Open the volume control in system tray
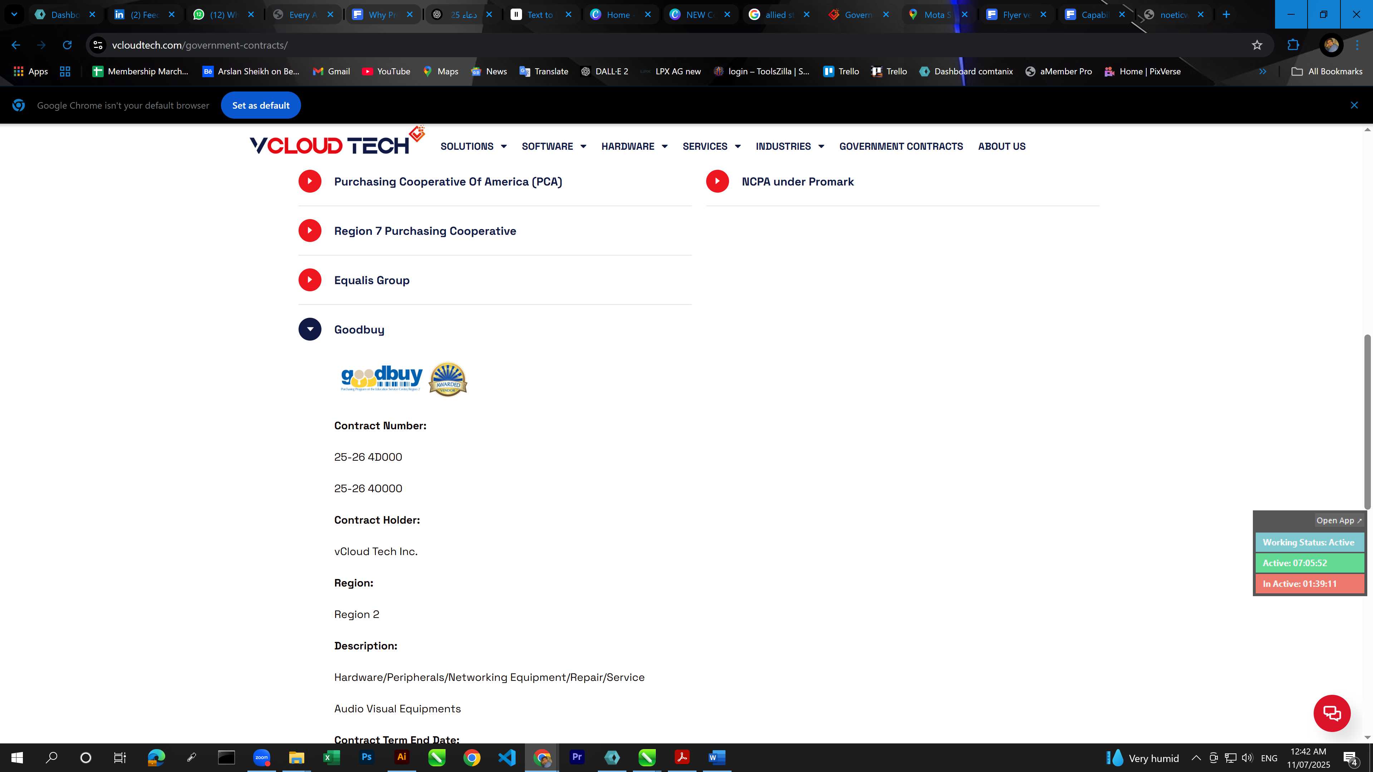This screenshot has height=772, width=1373. click(x=1247, y=758)
